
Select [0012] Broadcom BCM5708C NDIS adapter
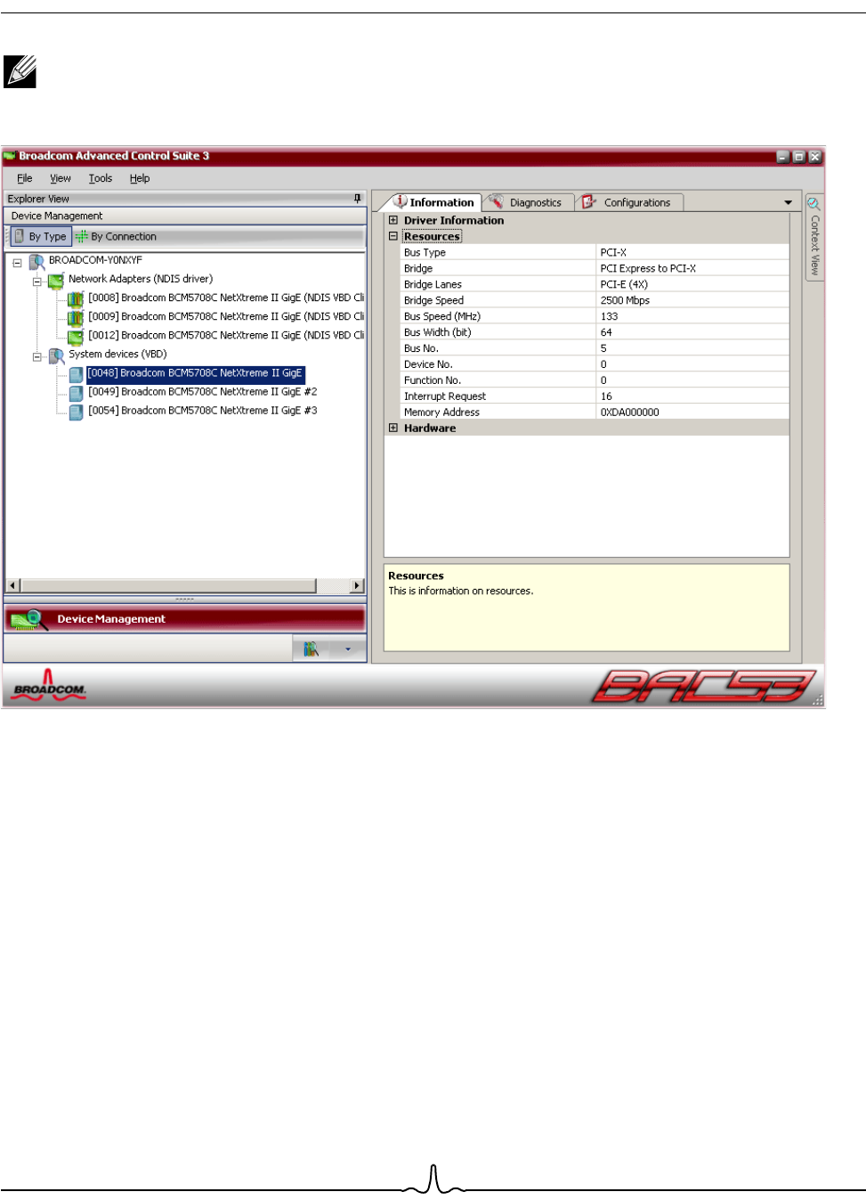click(226, 335)
